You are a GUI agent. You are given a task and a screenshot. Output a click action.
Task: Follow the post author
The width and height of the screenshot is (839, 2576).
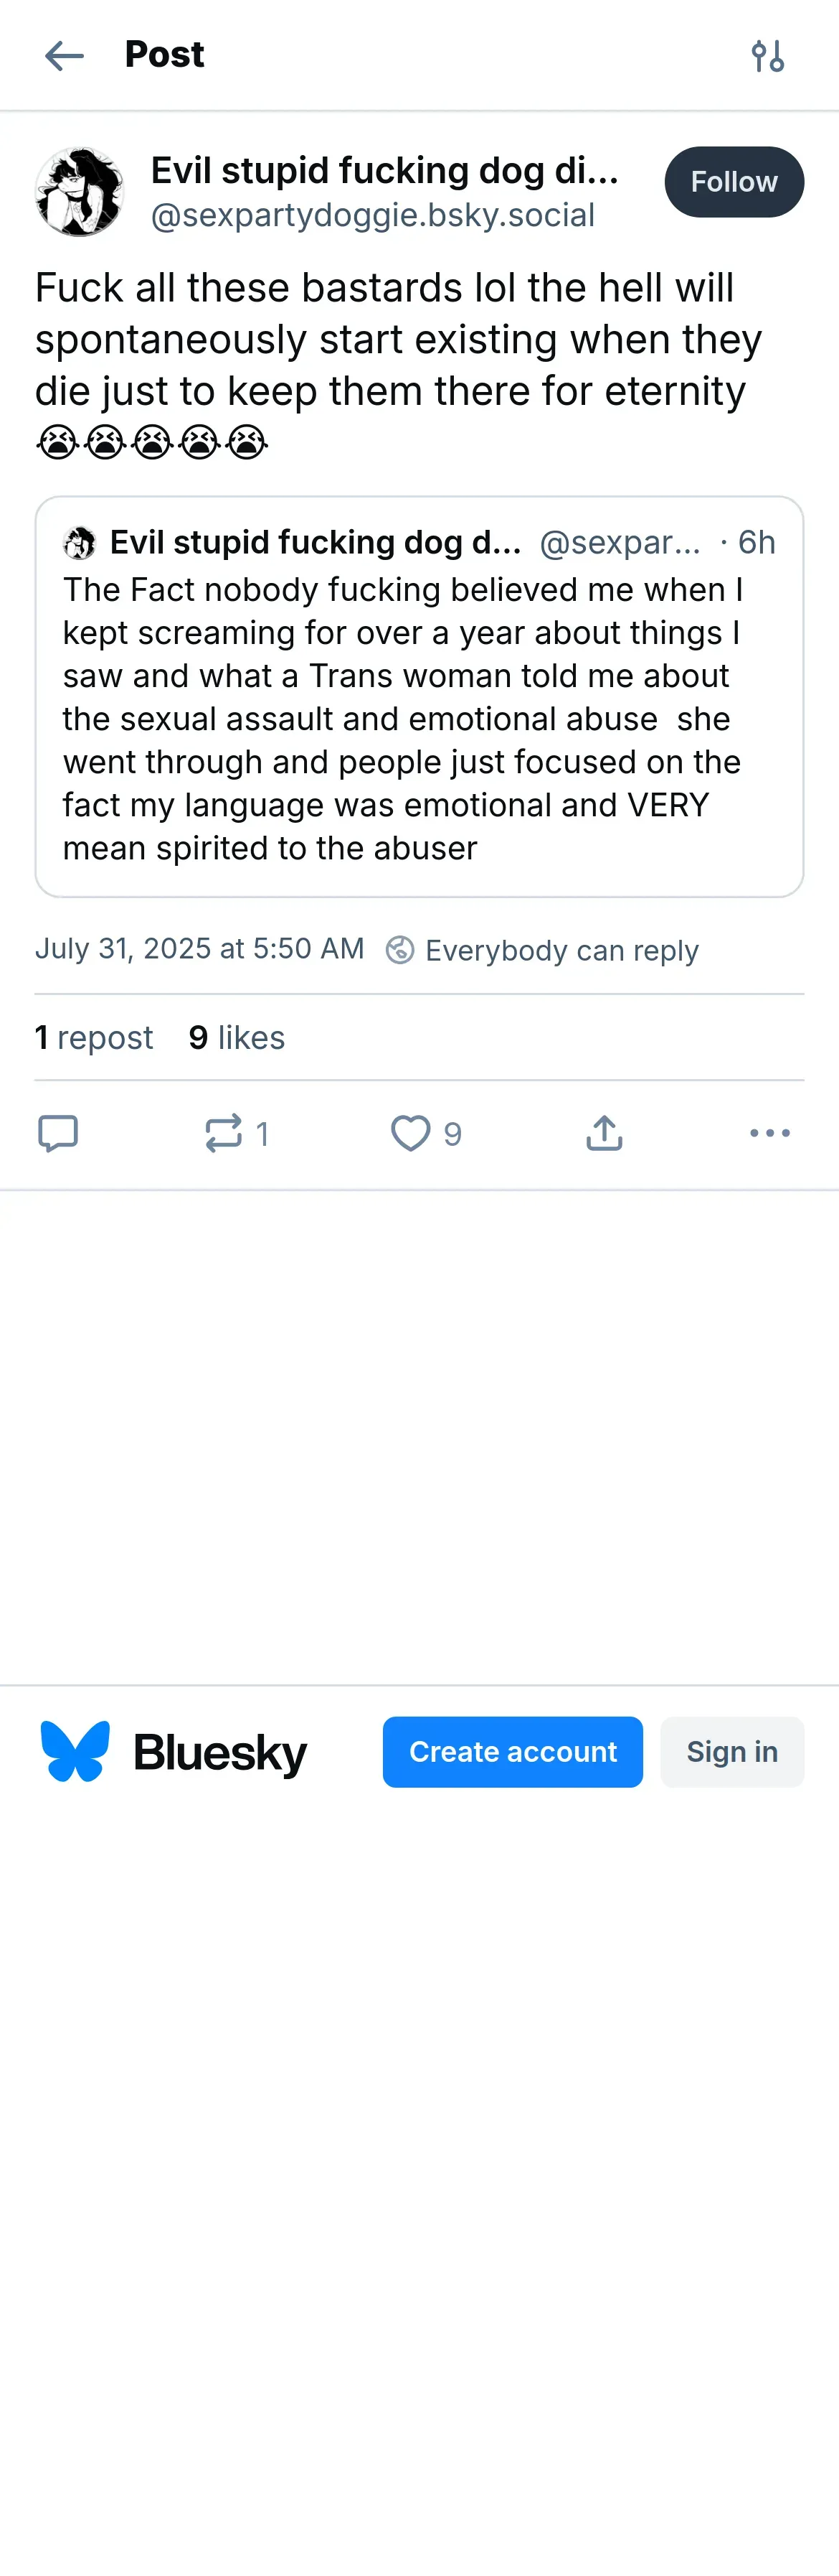(733, 182)
